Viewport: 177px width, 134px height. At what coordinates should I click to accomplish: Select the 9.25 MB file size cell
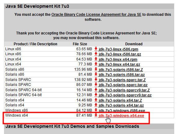click(85, 105)
